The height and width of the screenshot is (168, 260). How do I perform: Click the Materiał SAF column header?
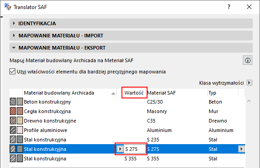177,93
